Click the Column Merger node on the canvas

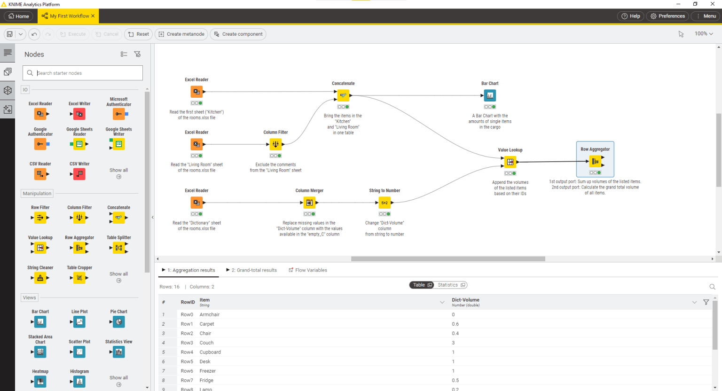pos(309,203)
